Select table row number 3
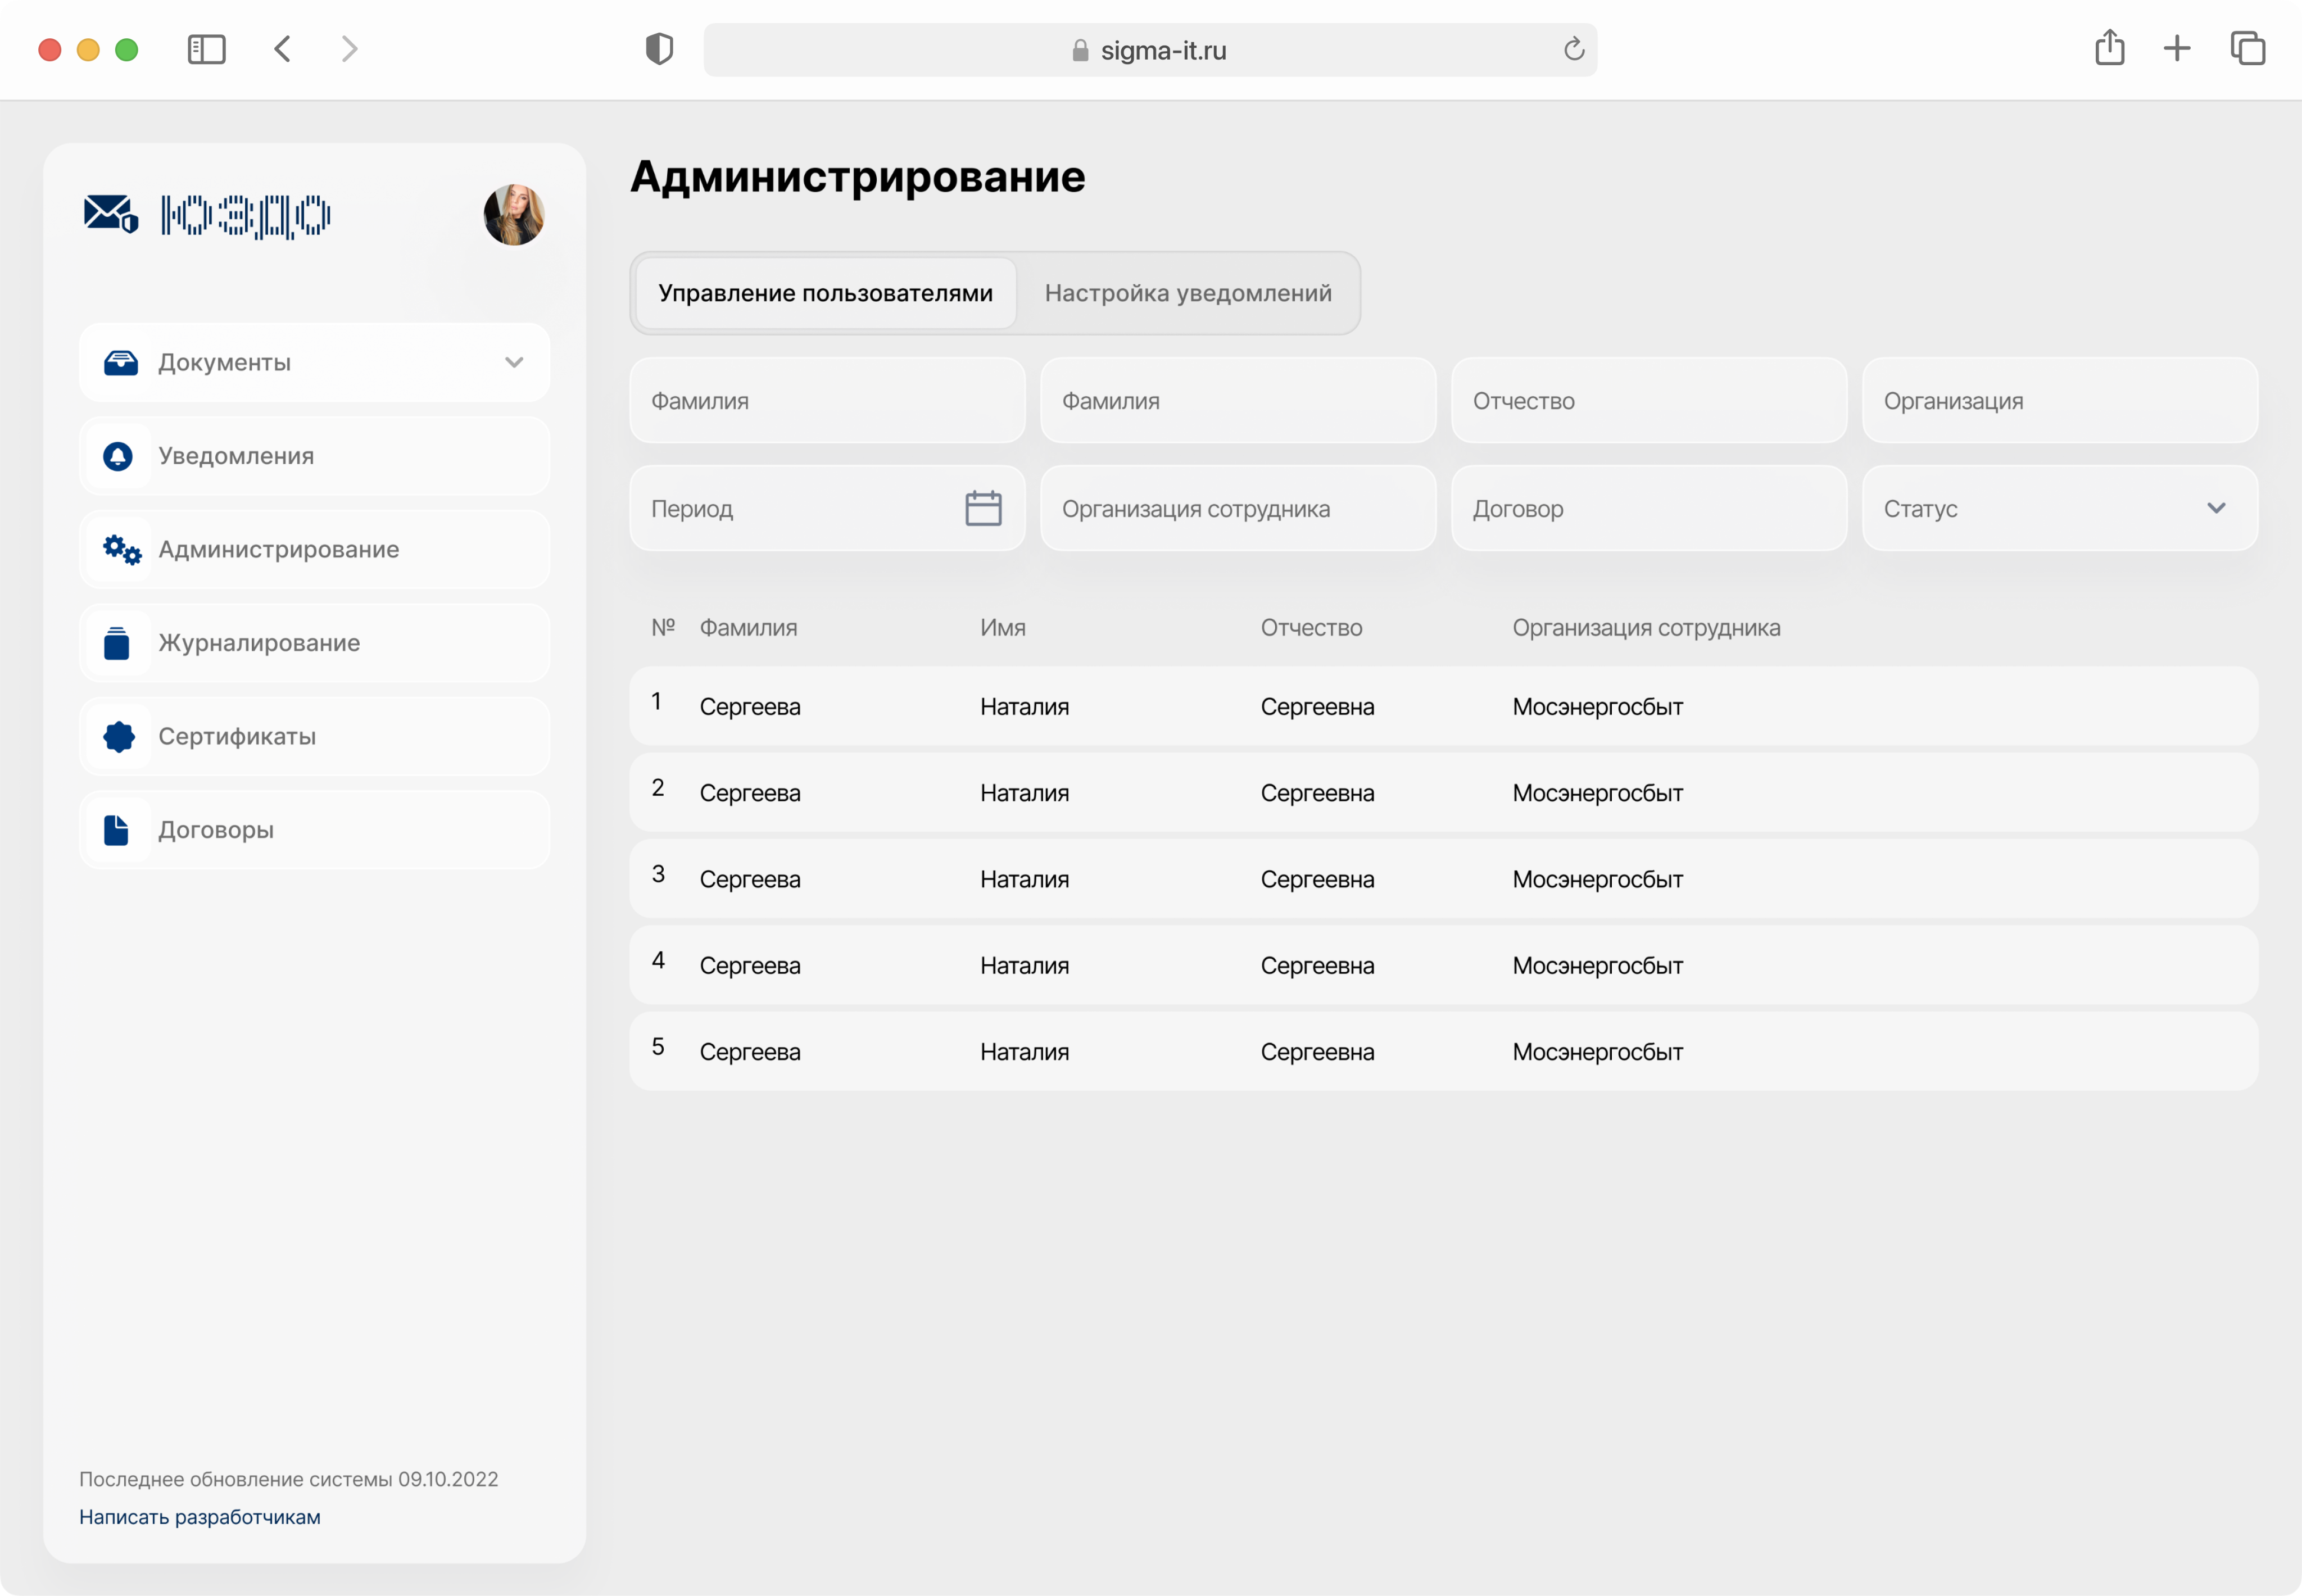The height and width of the screenshot is (1596, 2302). (1442, 879)
